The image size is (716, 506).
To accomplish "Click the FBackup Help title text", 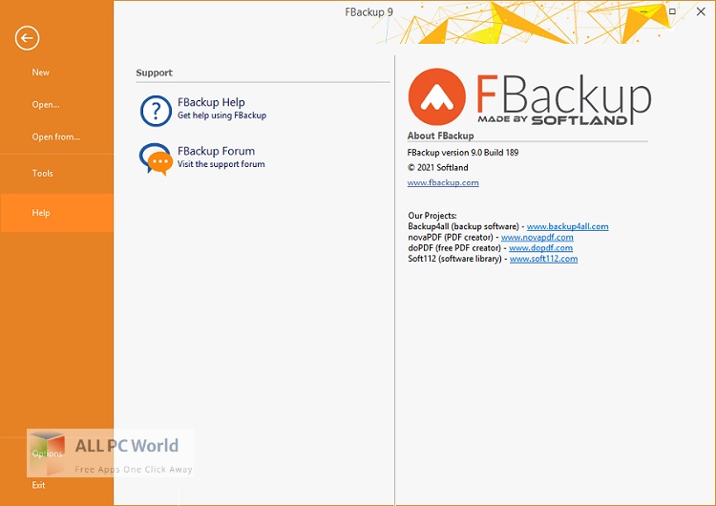I will pyautogui.click(x=211, y=102).
